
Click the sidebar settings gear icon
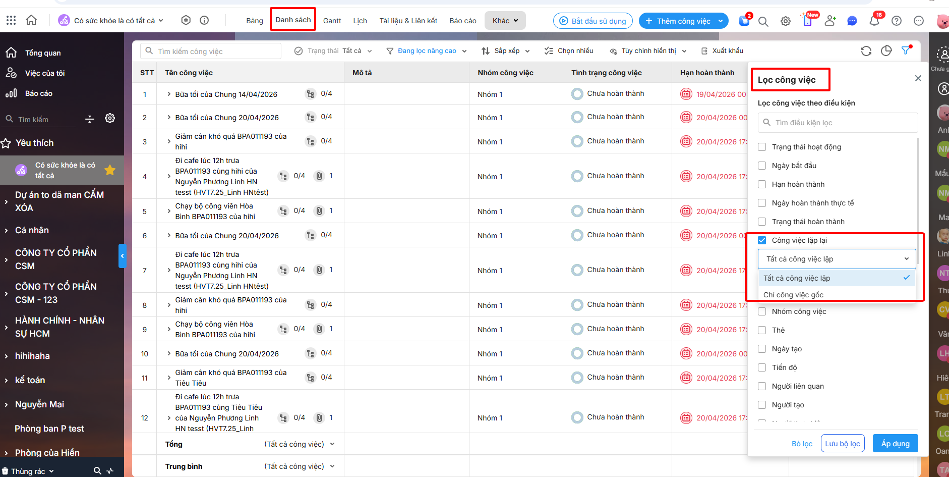(110, 119)
